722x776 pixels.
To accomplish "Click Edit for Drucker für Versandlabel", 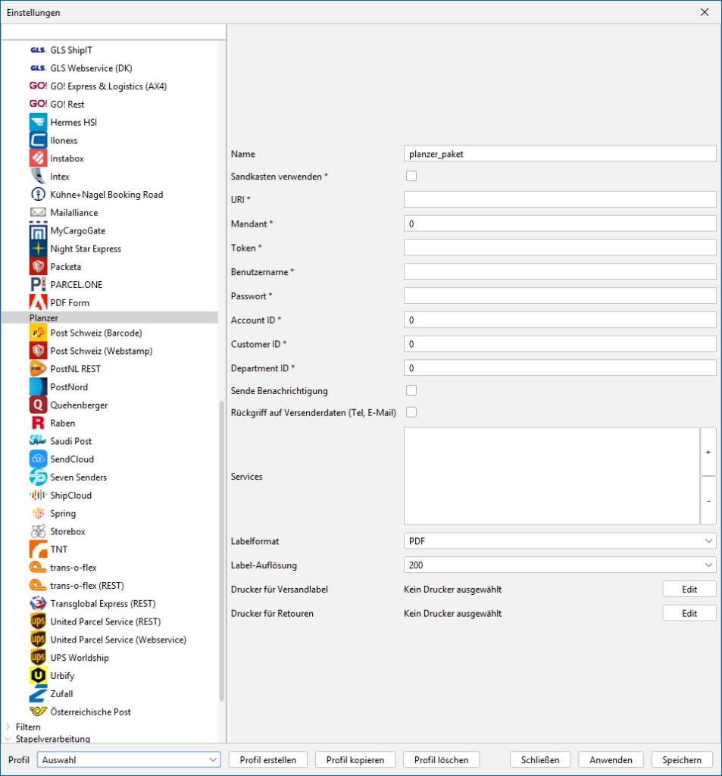I will click(689, 590).
